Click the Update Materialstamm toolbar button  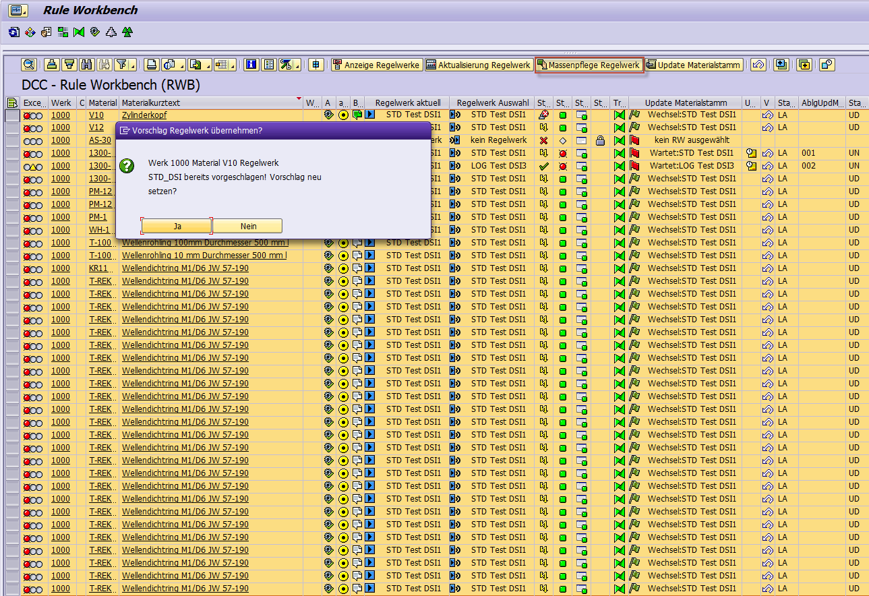(694, 65)
